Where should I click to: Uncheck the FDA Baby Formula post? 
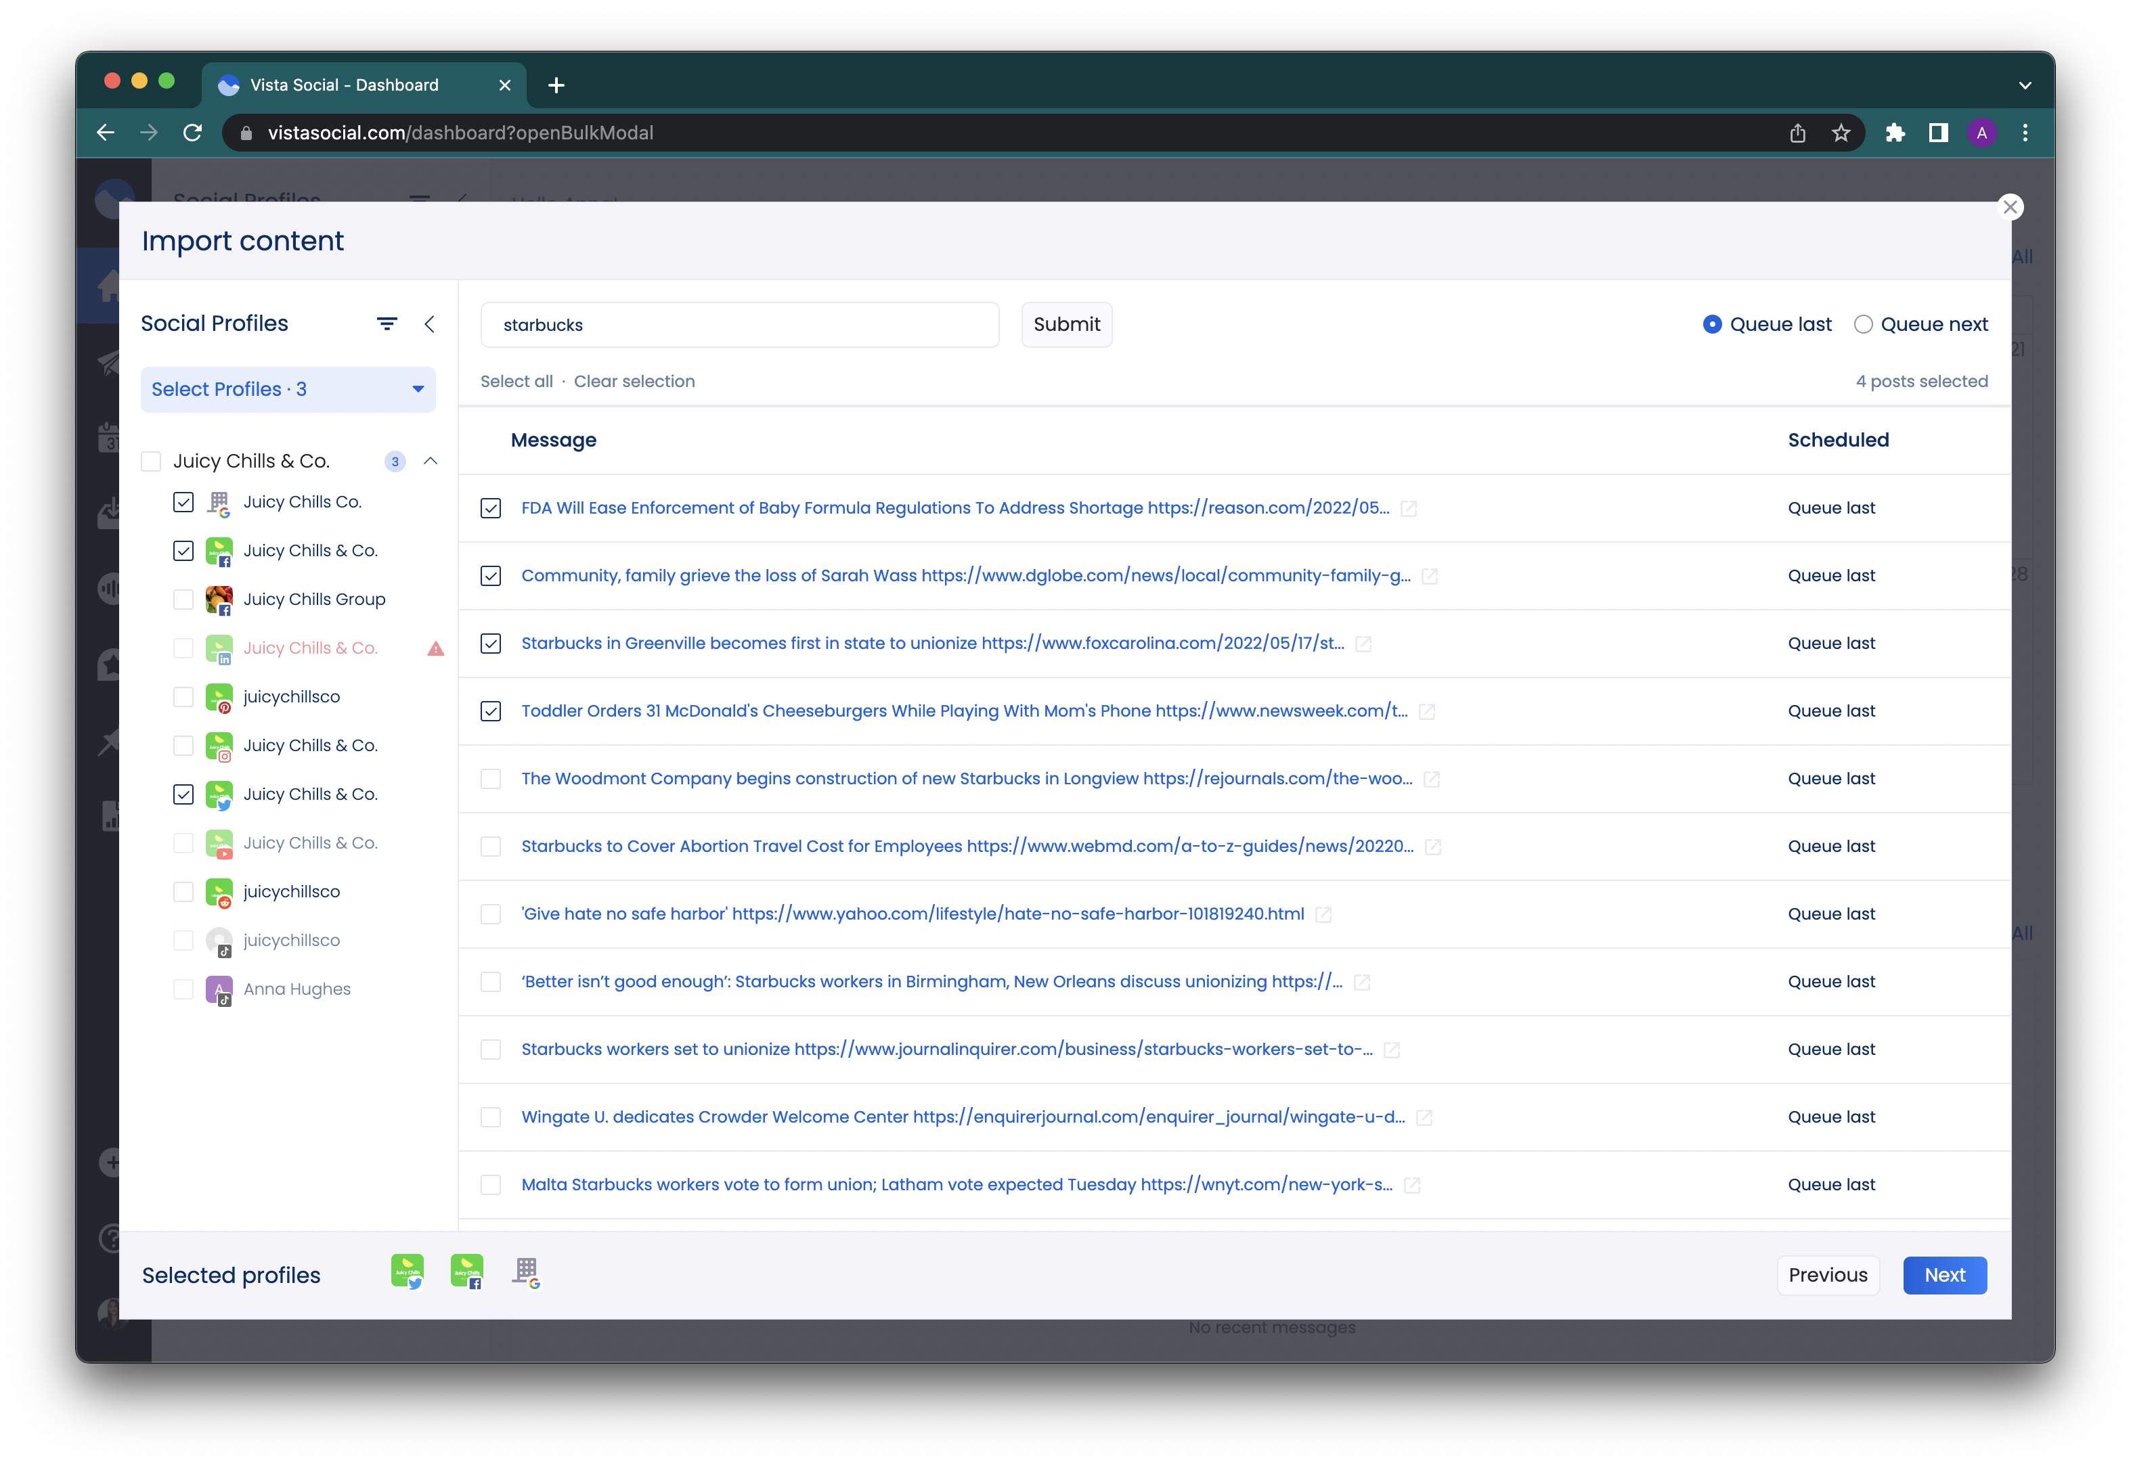(x=491, y=509)
